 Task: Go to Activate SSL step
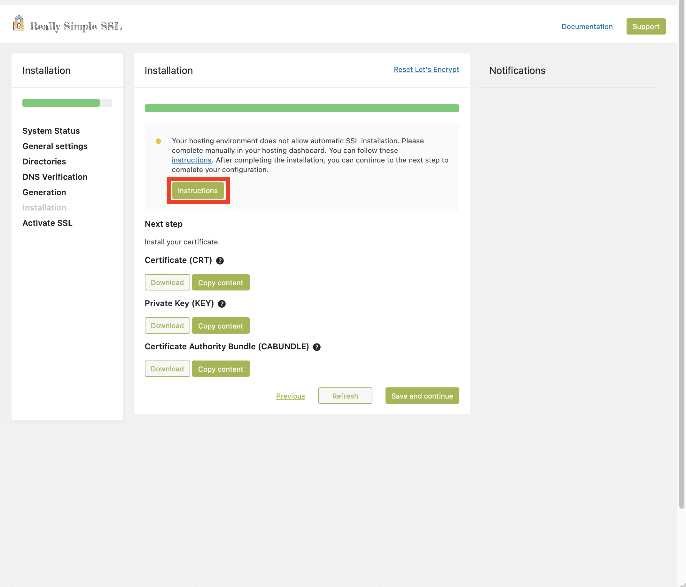click(47, 223)
